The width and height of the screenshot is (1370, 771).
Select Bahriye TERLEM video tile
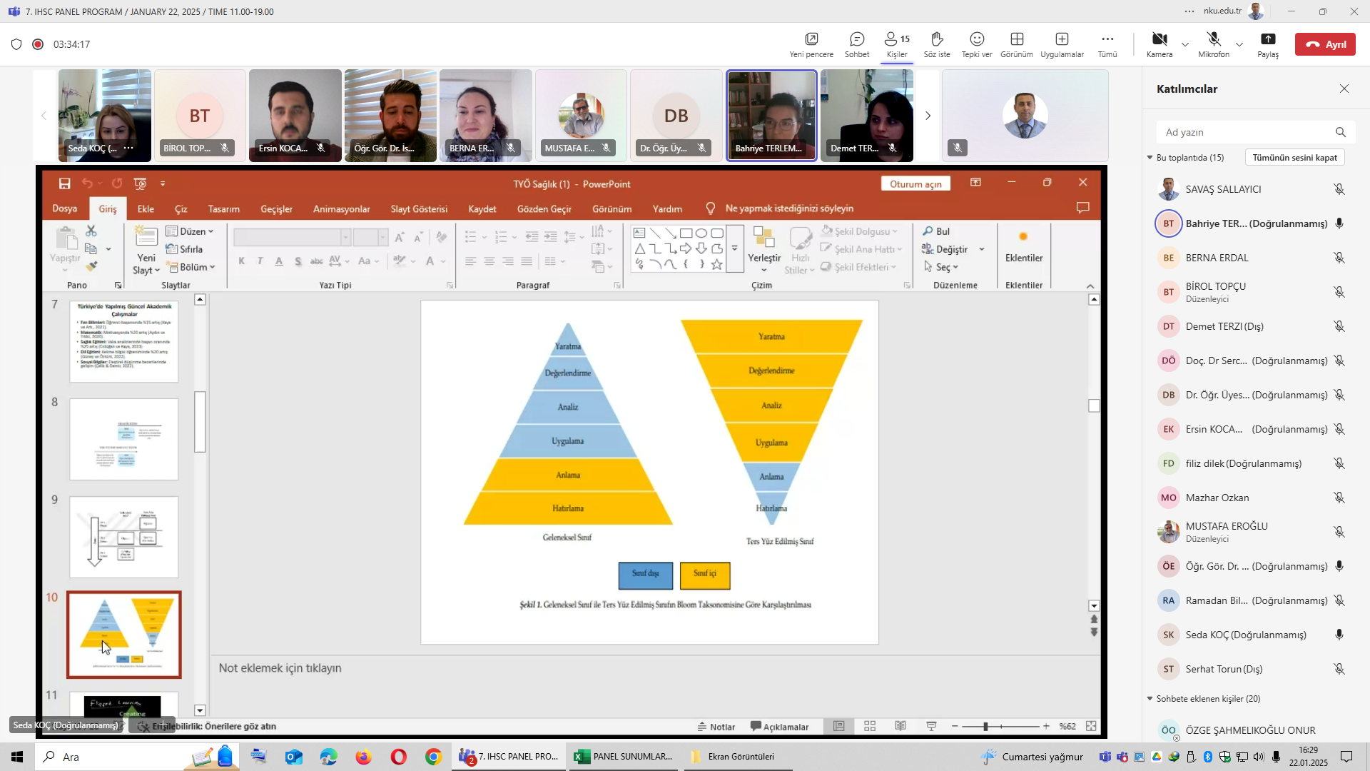tap(771, 116)
